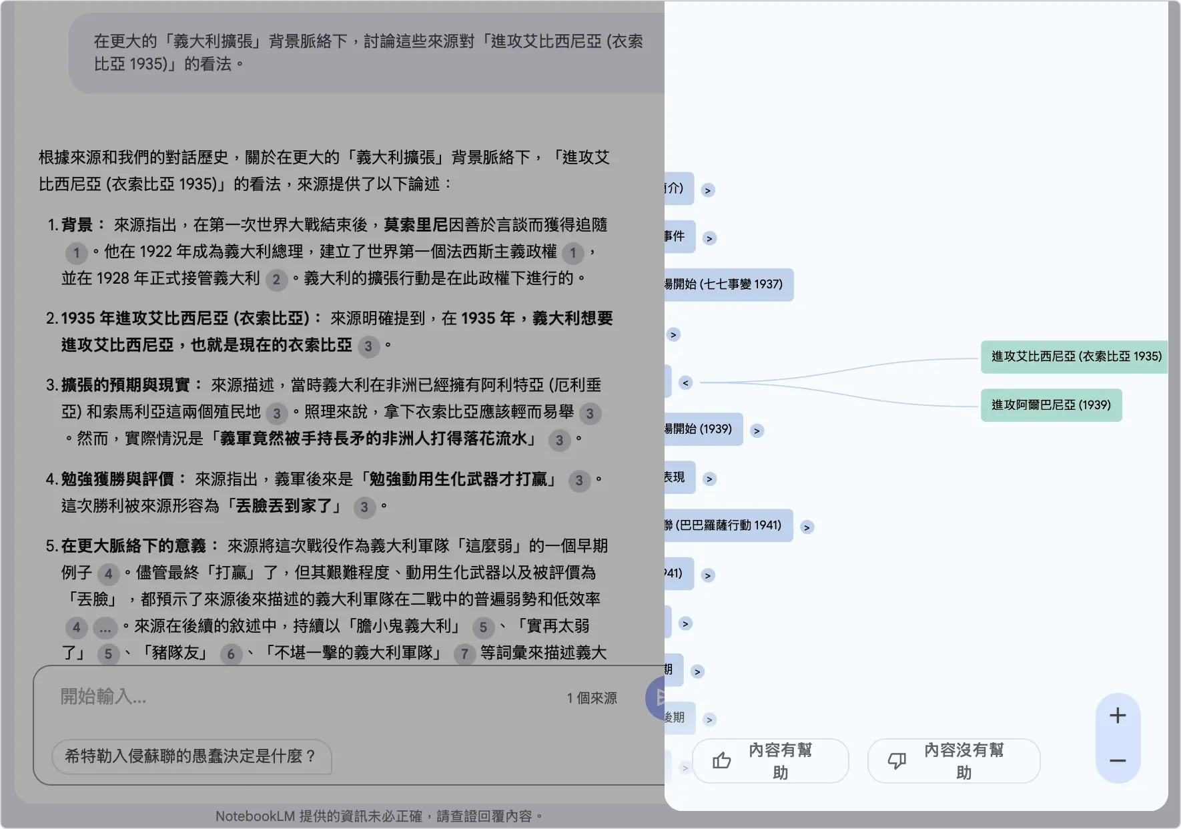Image resolution: width=1181 pixels, height=829 pixels.
Task: Select the 事件 mind map node
Action: click(680, 236)
